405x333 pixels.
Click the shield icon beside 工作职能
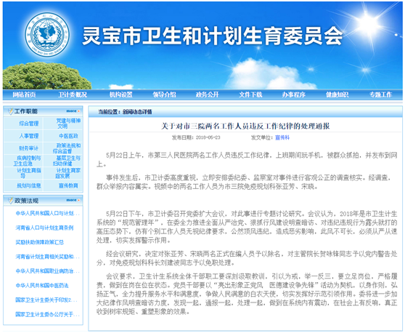pos(11,111)
